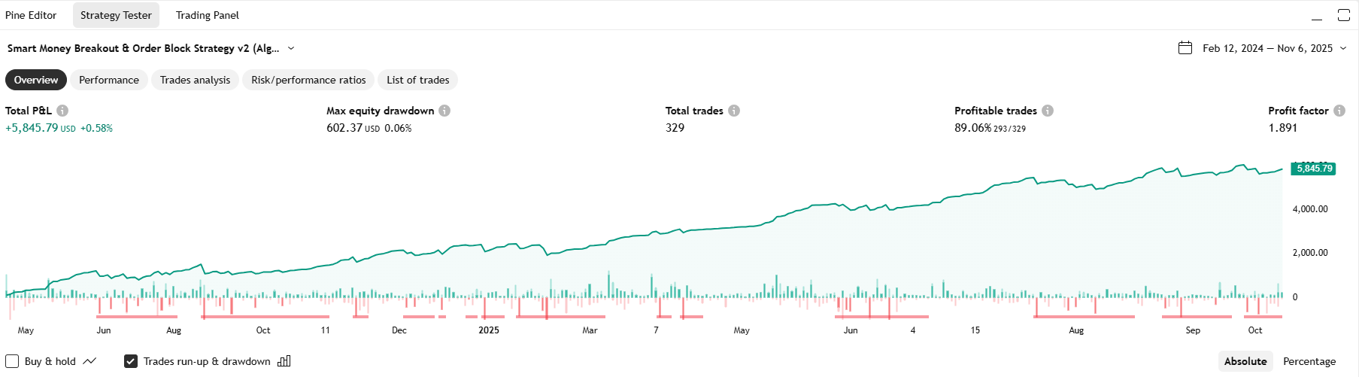Screen dimensions: 1359x377
Task: Open the Trading Panel tab
Action: pyautogui.click(x=207, y=15)
